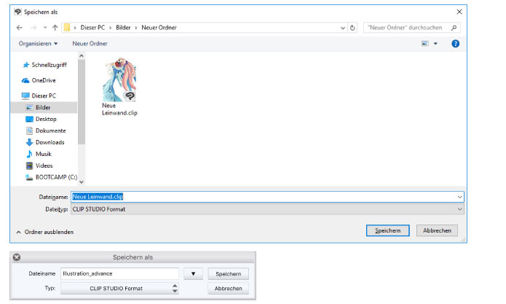Go forward with the right arrow
Image resolution: width=506 pixels, height=304 pixels.
[33, 28]
